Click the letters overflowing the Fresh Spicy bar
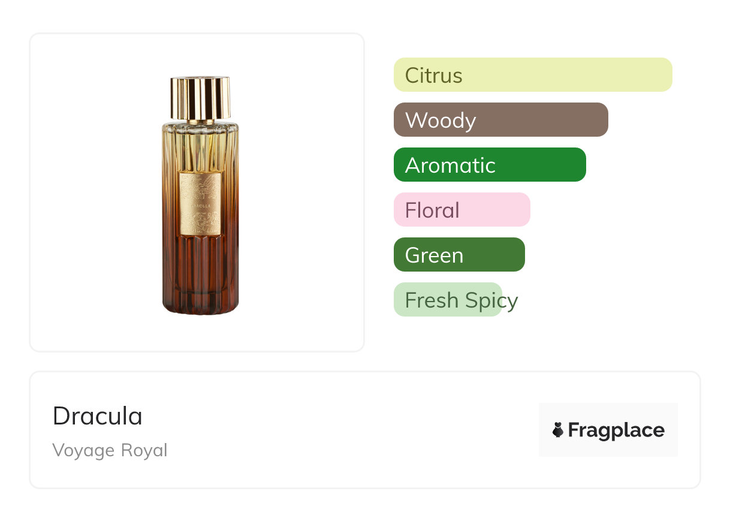 tap(510, 302)
